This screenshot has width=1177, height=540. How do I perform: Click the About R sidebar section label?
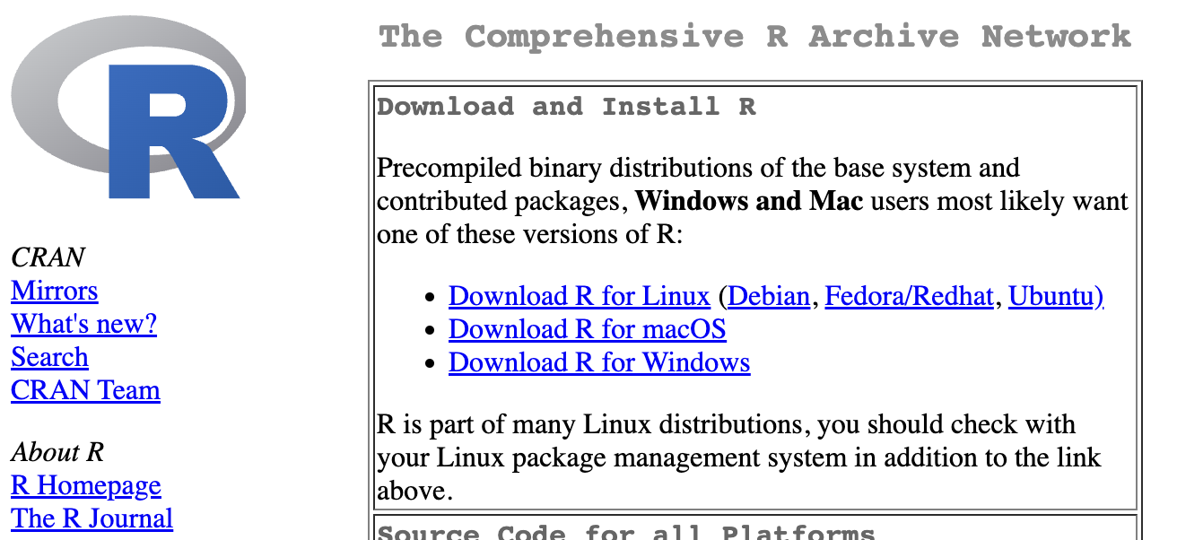(58, 452)
